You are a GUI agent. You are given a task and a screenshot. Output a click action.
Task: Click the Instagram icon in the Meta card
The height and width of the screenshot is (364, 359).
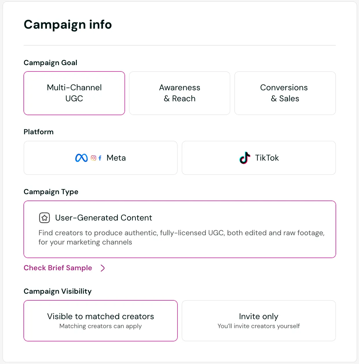[x=93, y=158]
